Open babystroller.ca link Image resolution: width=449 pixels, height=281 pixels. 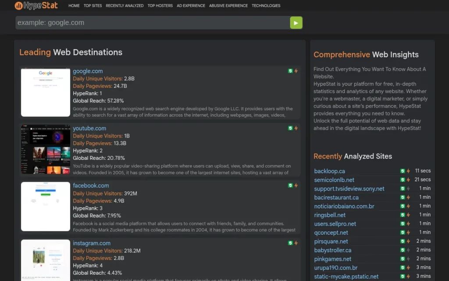pyautogui.click(x=333, y=250)
